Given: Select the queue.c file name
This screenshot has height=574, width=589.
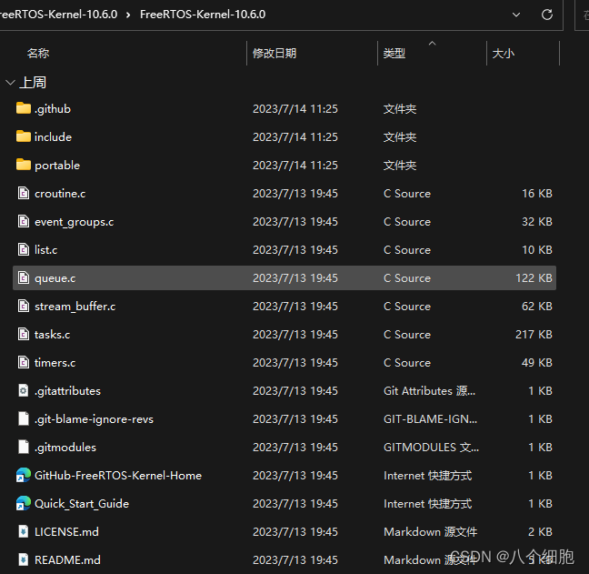Looking at the screenshot, I should click(x=55, y=278).
